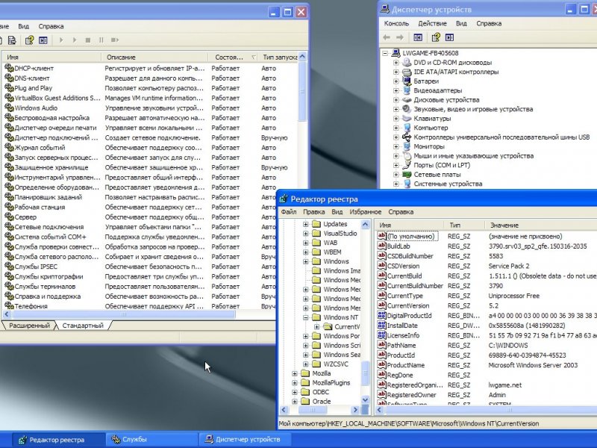This screenshot has height=448, width=597.
Task: Click the Registry Editor title bar icon
Action: point(284,199)
